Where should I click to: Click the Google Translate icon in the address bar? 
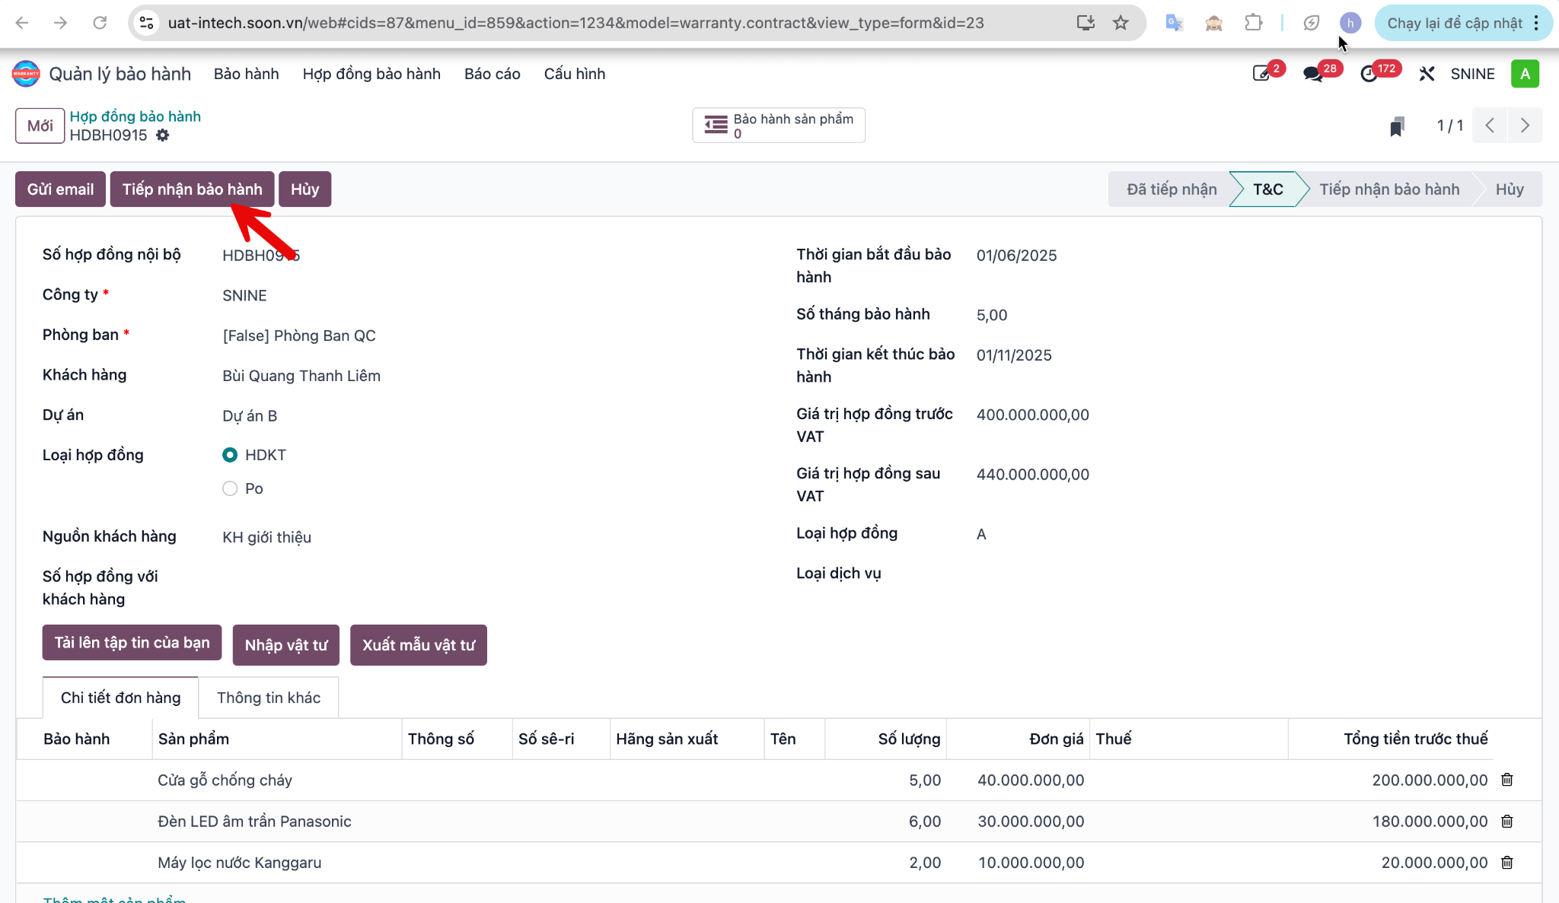1174,23
